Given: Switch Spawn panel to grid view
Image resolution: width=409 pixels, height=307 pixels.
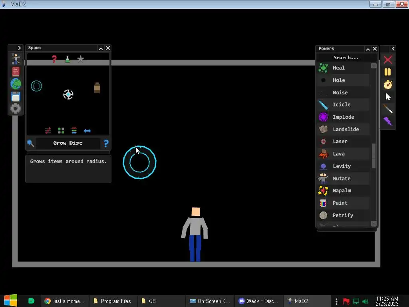Looking at the screenshot, I should (61, 131).
